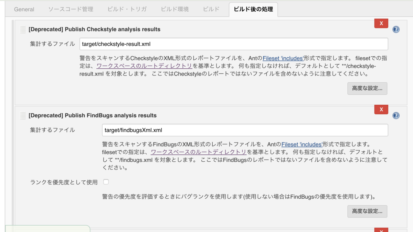This screenshot has height=232, width=413.
Task: Click the 集計するファイル label beside checkstyle-result.xml
Action: (x=52, y=44)
